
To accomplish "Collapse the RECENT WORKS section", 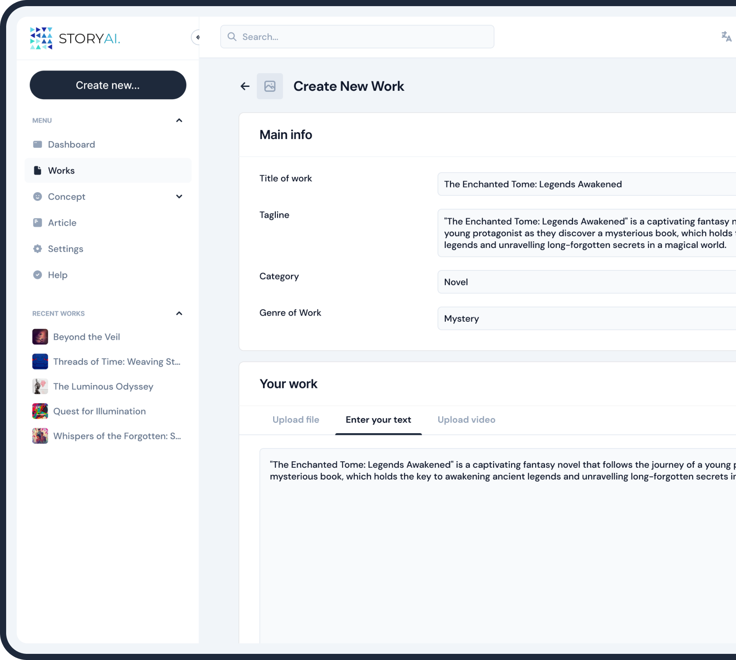I will 179,313.
